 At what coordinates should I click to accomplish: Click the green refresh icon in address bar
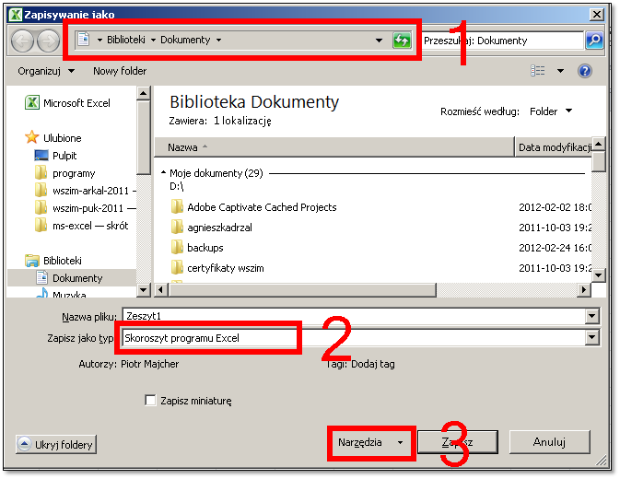click(x=402, y=41)
